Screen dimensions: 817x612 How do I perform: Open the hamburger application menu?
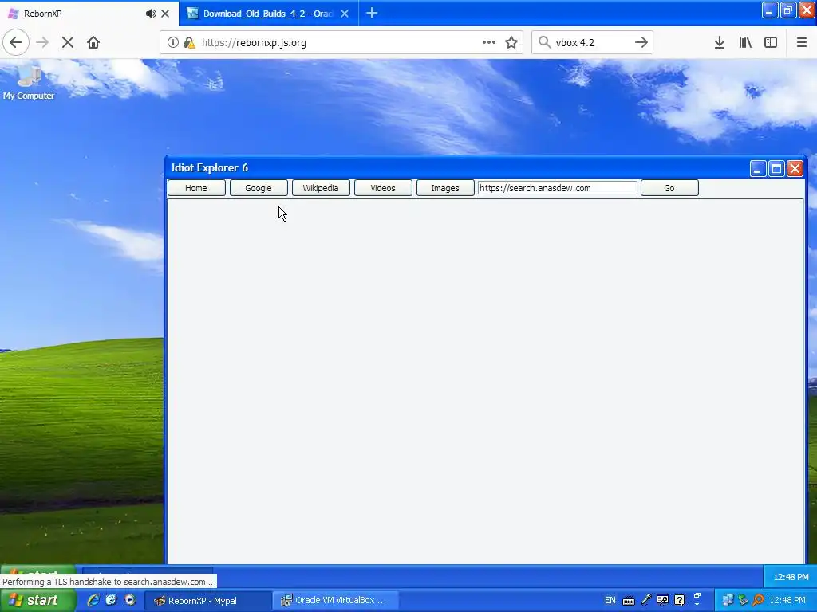(802, 42)
